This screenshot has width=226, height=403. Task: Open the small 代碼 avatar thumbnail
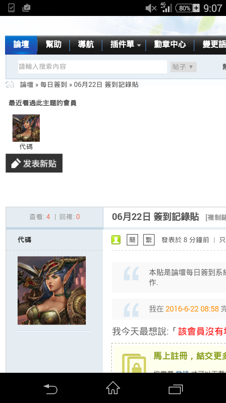point(26,128)
